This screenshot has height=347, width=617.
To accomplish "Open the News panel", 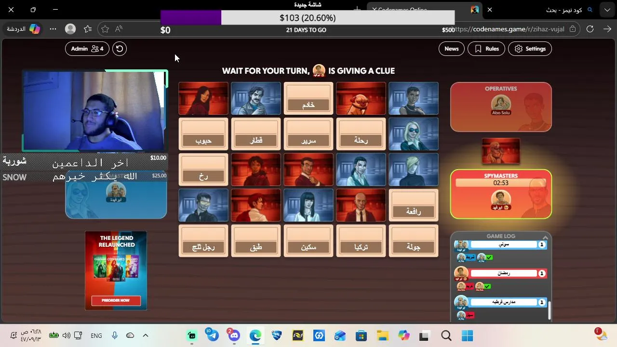I will click(x=451, y=49).
